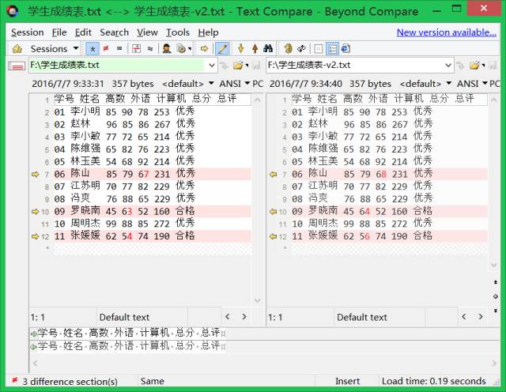Click the next difference section nav arrow
The height and width of the screenshot is (392, 506).
[x=496, y=311]
